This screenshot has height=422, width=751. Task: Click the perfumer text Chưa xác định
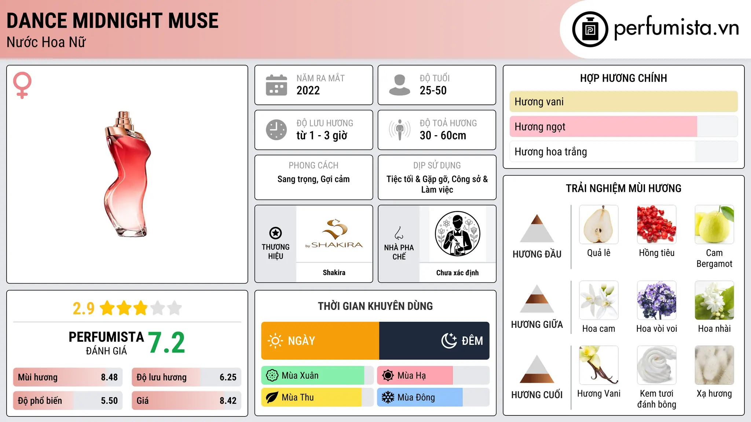(x=457, y=273)
